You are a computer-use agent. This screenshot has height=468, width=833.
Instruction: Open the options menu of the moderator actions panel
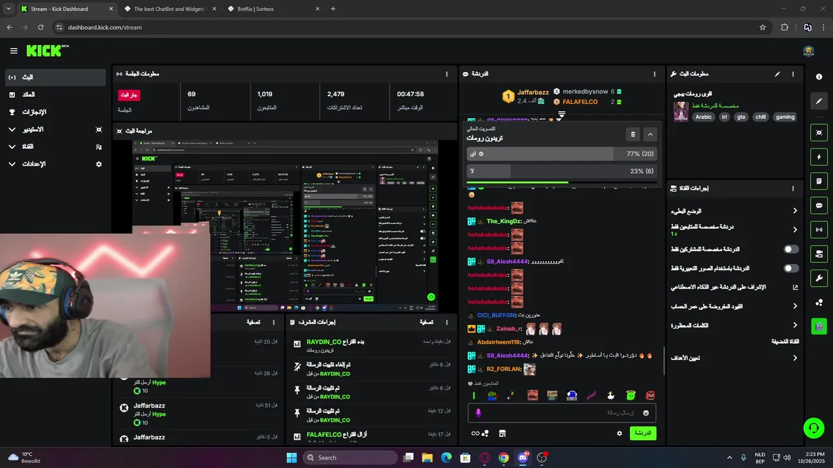[446, 322]
